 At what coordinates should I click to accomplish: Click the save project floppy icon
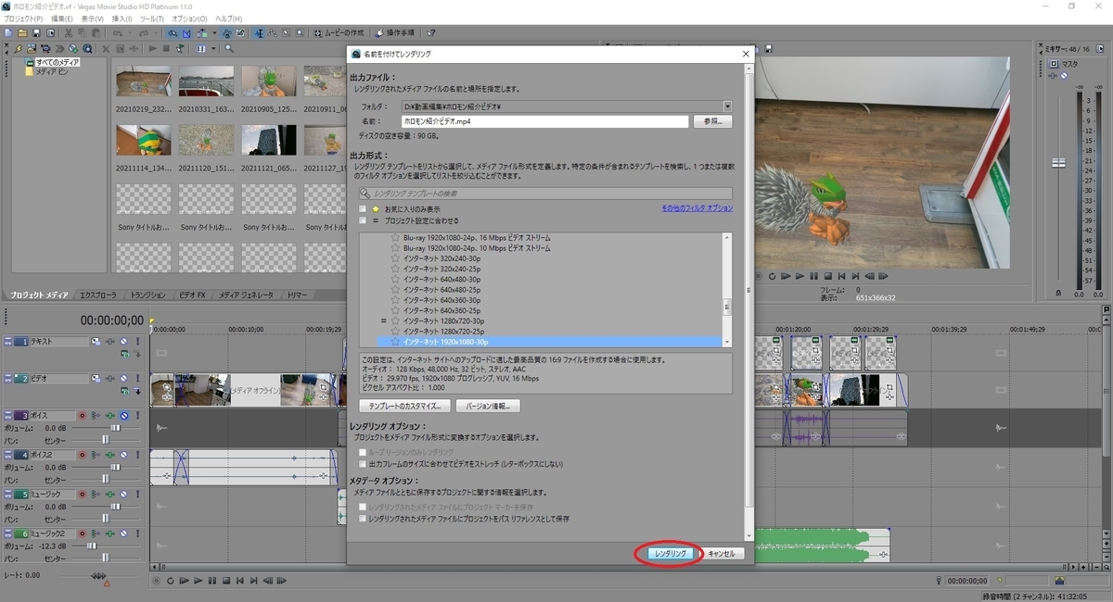[x=34, y=33]
